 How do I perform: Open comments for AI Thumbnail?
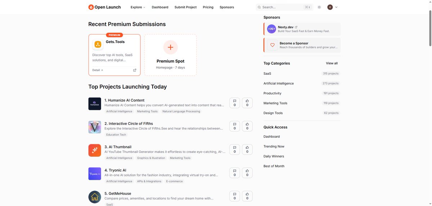tap(235, 150)
